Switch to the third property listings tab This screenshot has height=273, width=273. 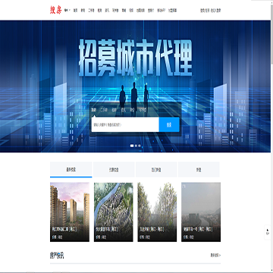tap(156, 170)
